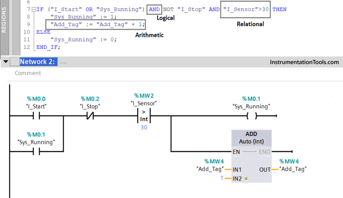Select the greater-than Int comparator
This screenshot has width=343, height=198.
[x=144, y=116]
